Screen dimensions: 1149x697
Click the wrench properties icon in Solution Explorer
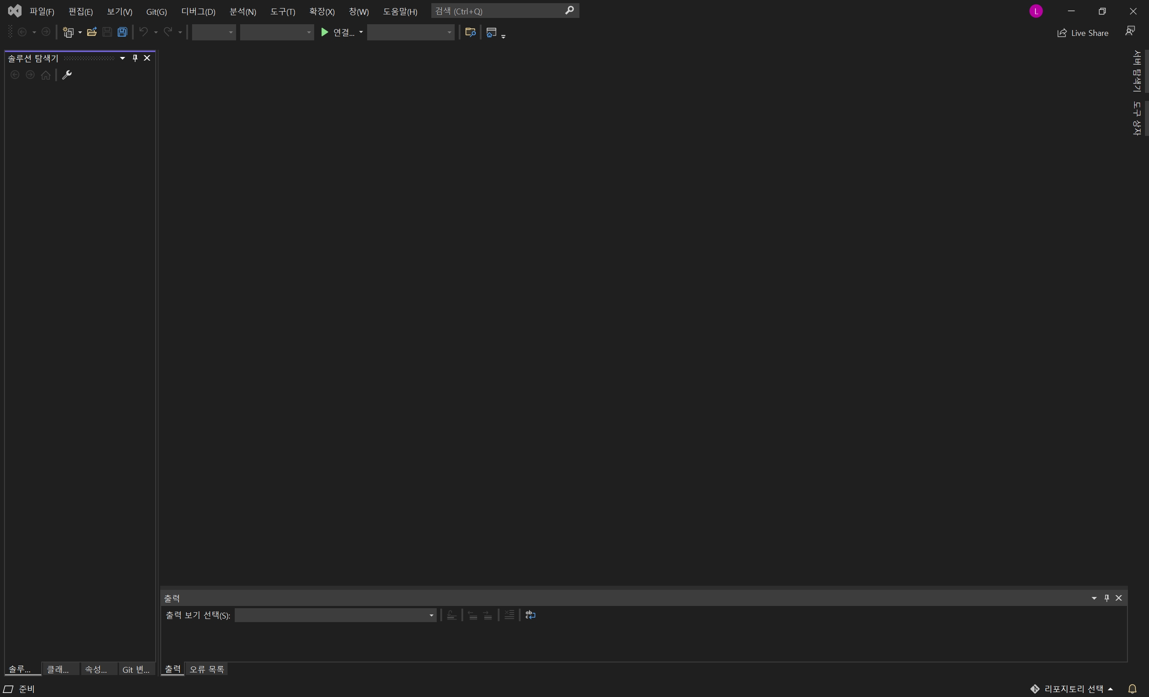[67, 75]
